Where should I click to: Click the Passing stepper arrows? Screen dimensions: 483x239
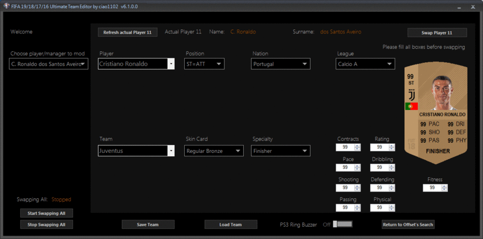tap(357, 208)
